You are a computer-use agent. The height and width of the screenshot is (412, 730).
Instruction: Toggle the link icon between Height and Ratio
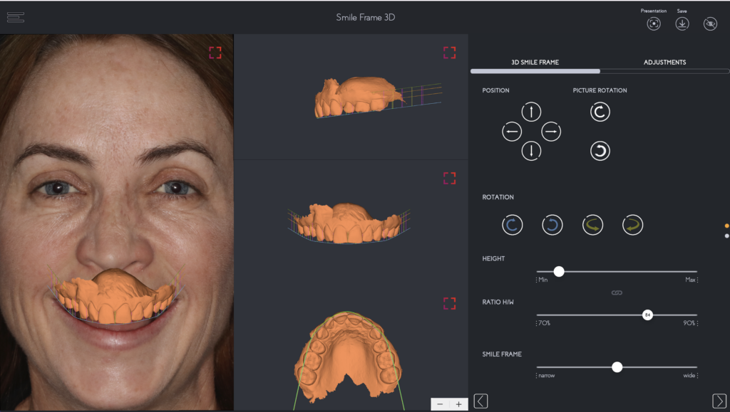(617, 292)
